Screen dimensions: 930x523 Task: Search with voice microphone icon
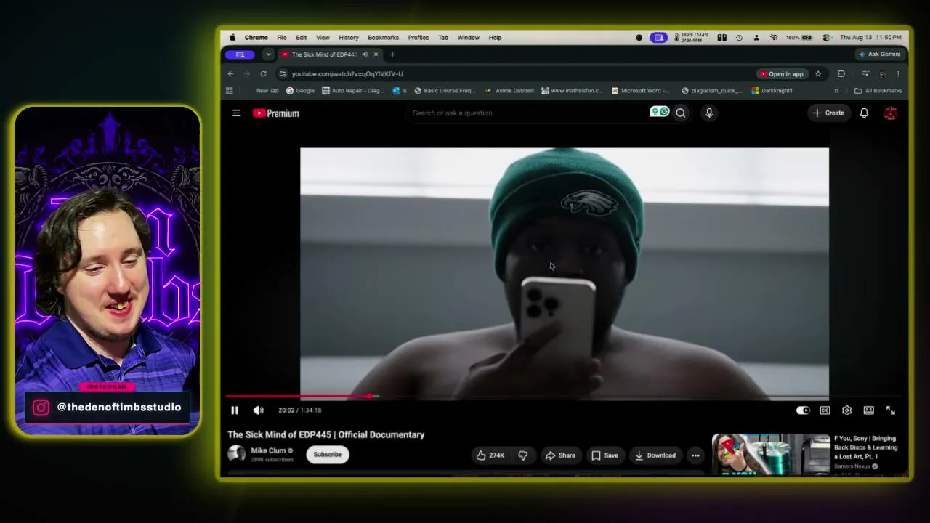tap(709, 113)
